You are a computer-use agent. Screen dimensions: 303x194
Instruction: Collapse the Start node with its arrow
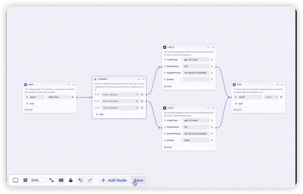point(69,85)
